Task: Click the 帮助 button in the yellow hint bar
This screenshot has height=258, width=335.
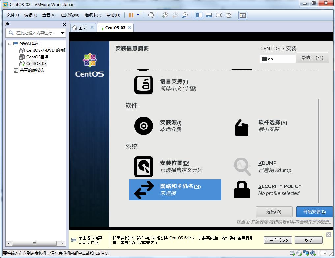Action: point(309,240)
